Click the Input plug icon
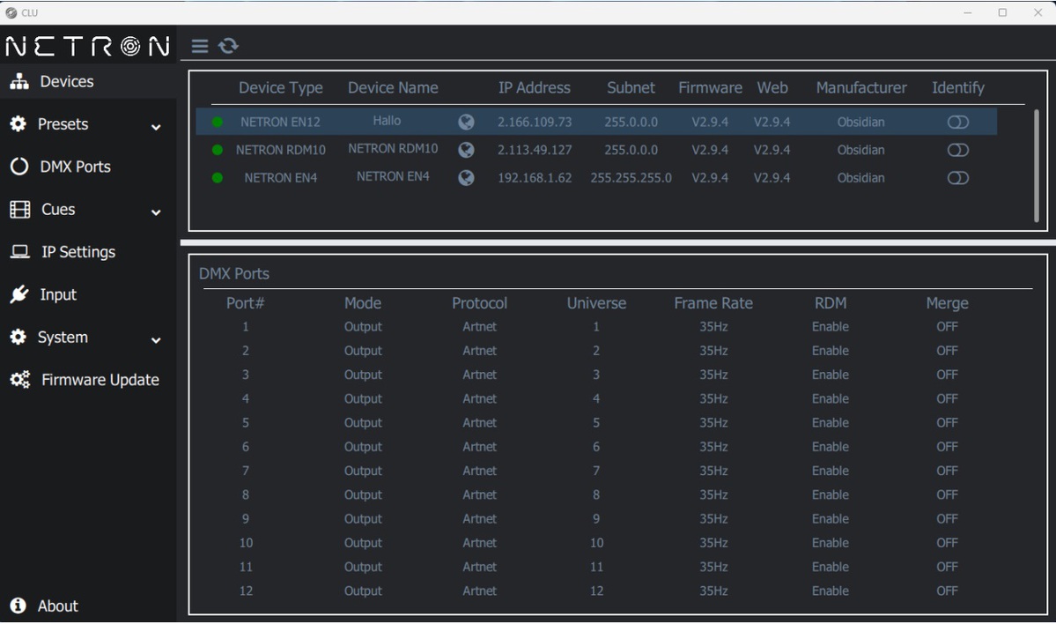This screenshot has height=624, width=1056. tap(19, 294)
